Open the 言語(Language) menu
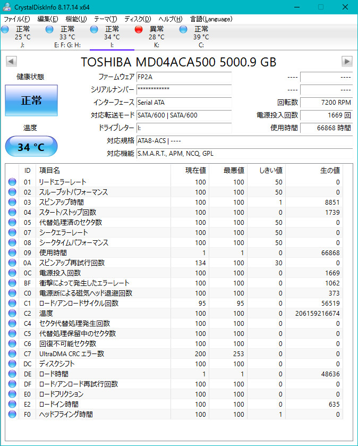The width and height of the screenshot is (358, 446). click(211, 19)
